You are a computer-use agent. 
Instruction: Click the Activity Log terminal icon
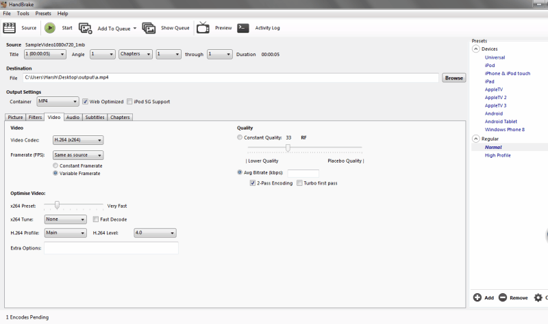pyautogui.click(x=243, y=28)
